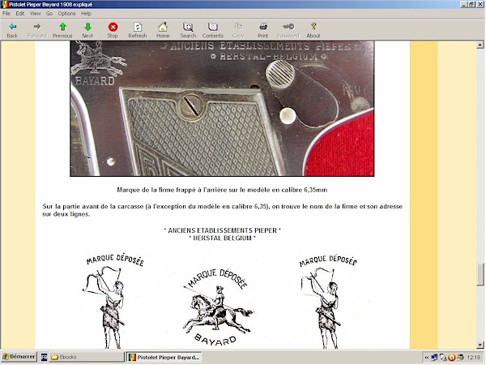The image size is (486, 365).
Task: Click the center Bayard horseman logo
Action: pyautogui.click(x=218, y=308)
